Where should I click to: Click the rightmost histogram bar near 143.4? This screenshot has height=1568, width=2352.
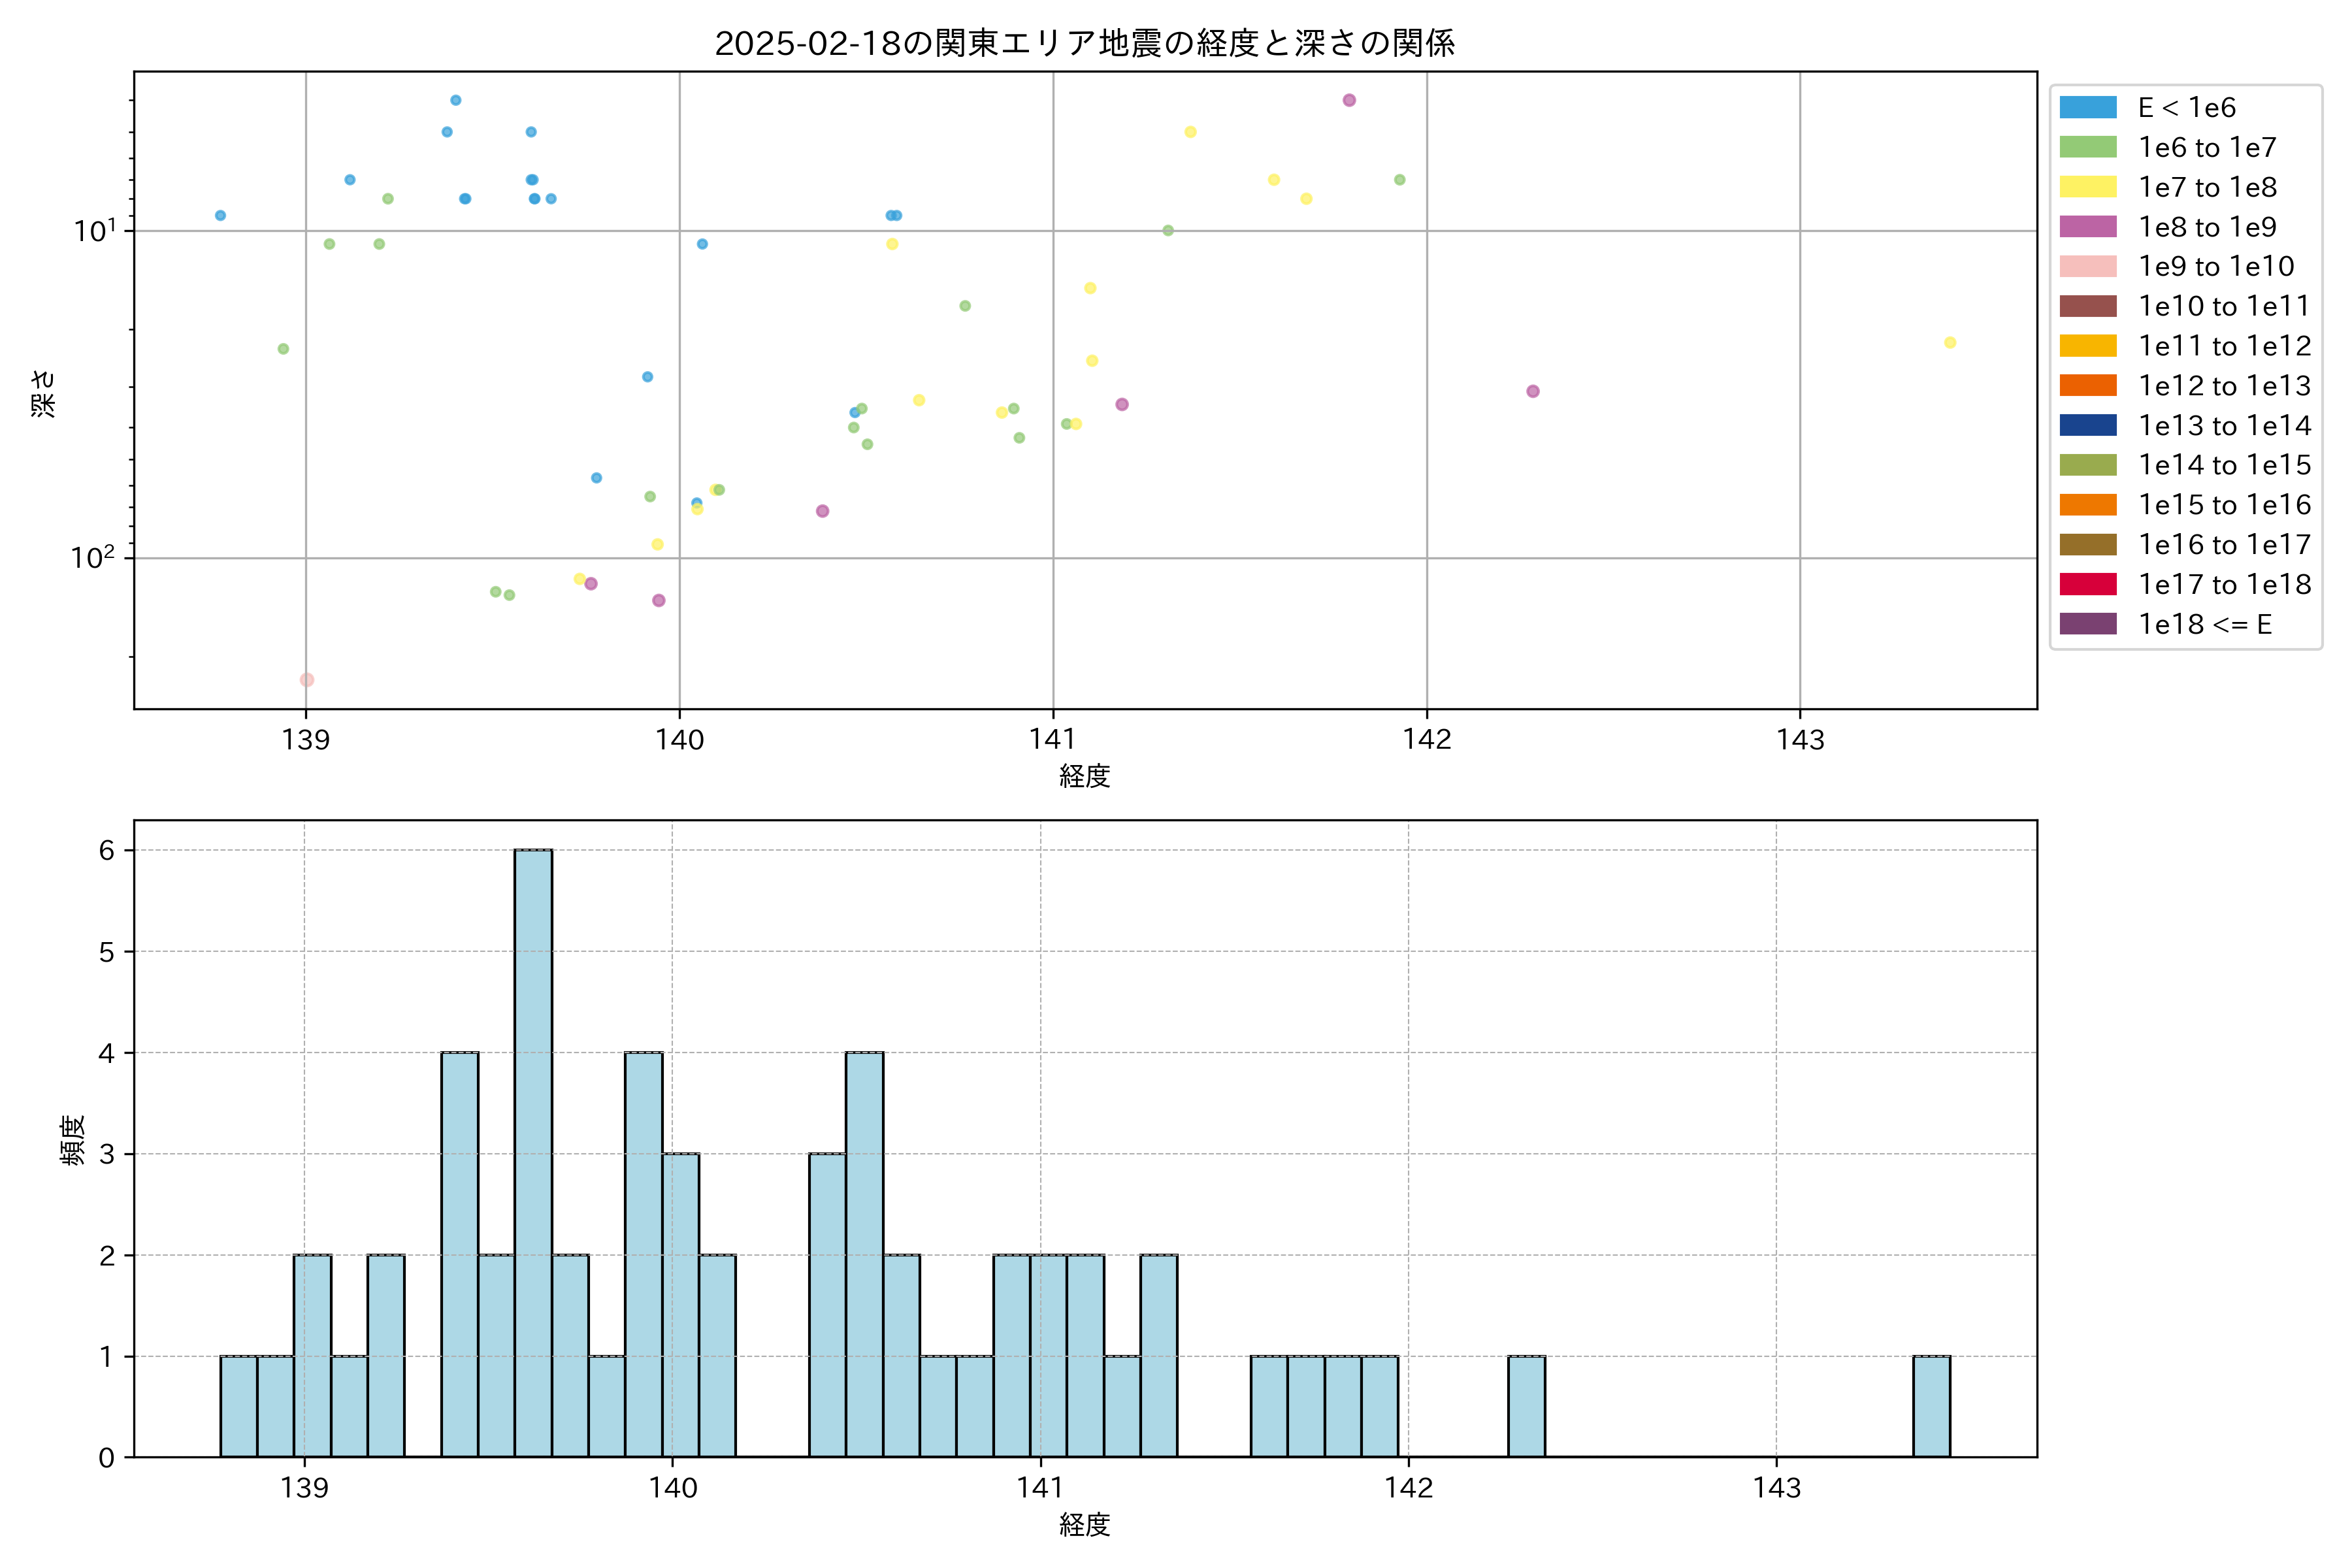(1931, 1406)
